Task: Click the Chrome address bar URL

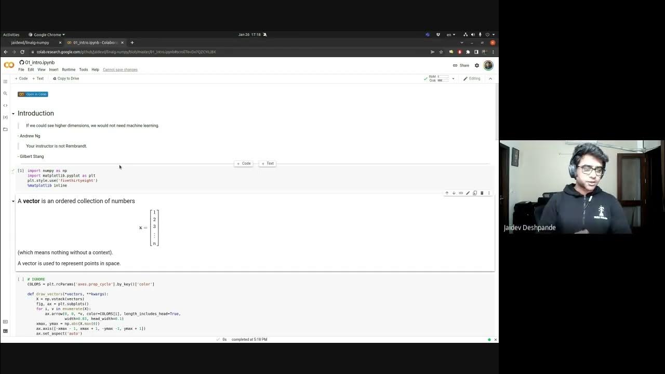Action: [126, 52]
